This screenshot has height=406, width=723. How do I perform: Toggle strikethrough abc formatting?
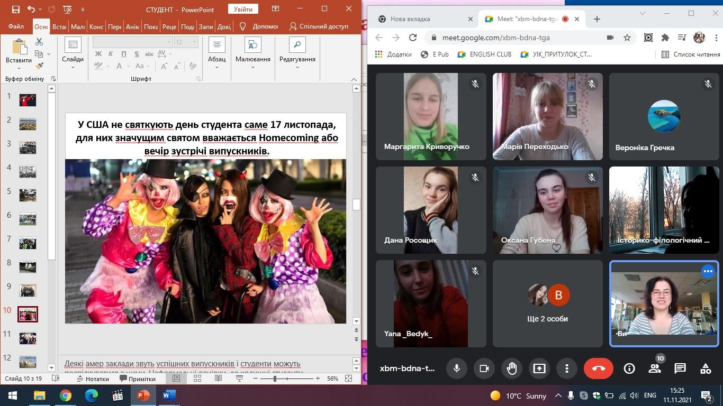click(149, 54)
